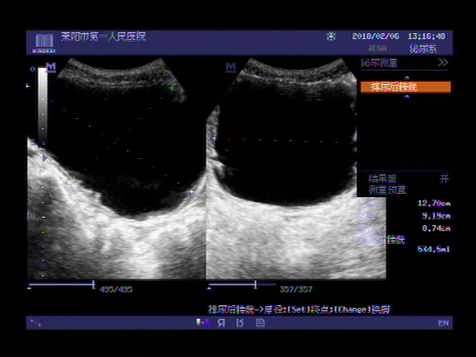Toggle the 结果窗 on/off switch

point(444,178)
